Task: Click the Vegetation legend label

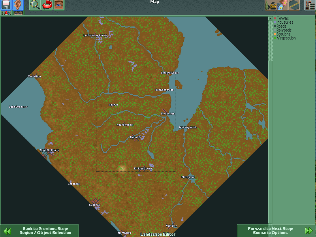Action: [286, 38]
